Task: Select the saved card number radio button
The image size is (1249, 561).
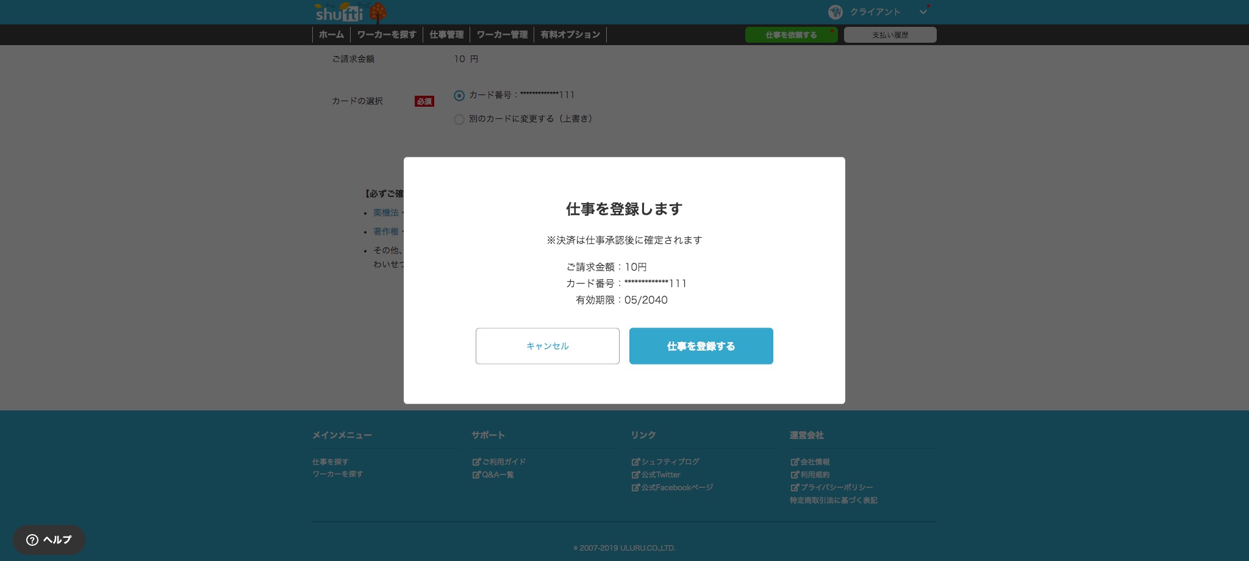Action: [459, 95]
